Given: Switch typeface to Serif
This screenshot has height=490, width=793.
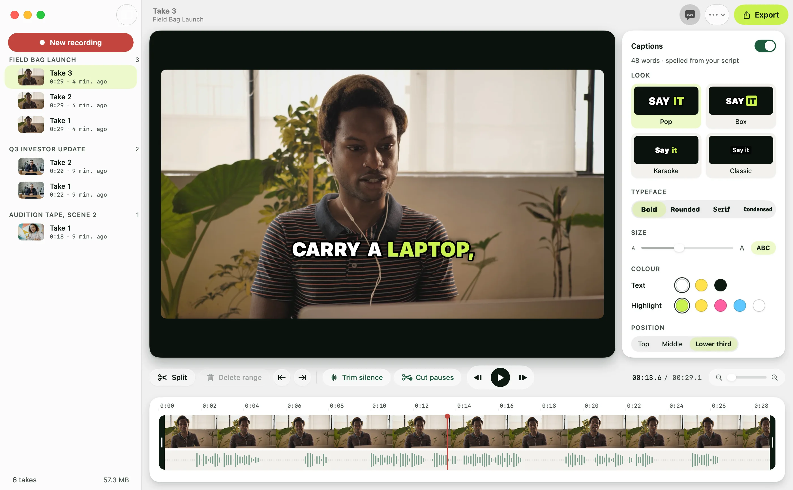Looking at the screenshot, I should point(721,209).
